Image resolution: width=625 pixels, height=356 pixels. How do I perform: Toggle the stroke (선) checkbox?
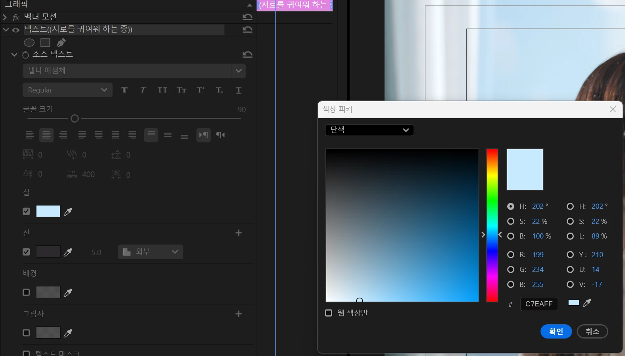coord(26,252)
